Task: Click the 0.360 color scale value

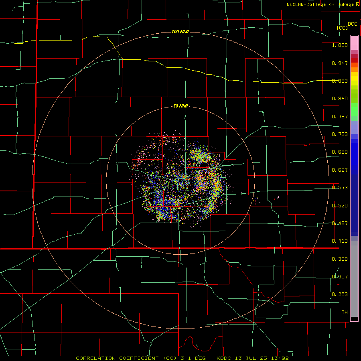Action: [x=340, y=259]
